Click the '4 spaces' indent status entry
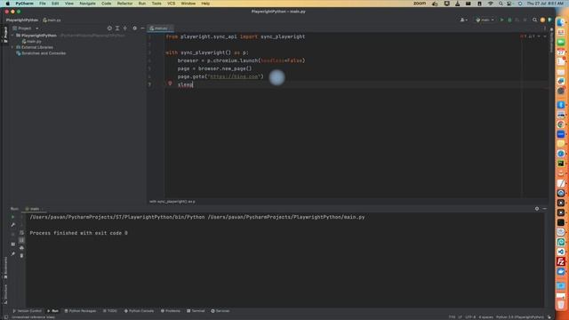The width and height of the screenshot is (569, 320). tap(485, 317)
